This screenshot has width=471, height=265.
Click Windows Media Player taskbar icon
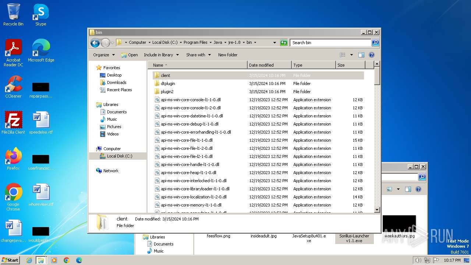pos(54,260)
